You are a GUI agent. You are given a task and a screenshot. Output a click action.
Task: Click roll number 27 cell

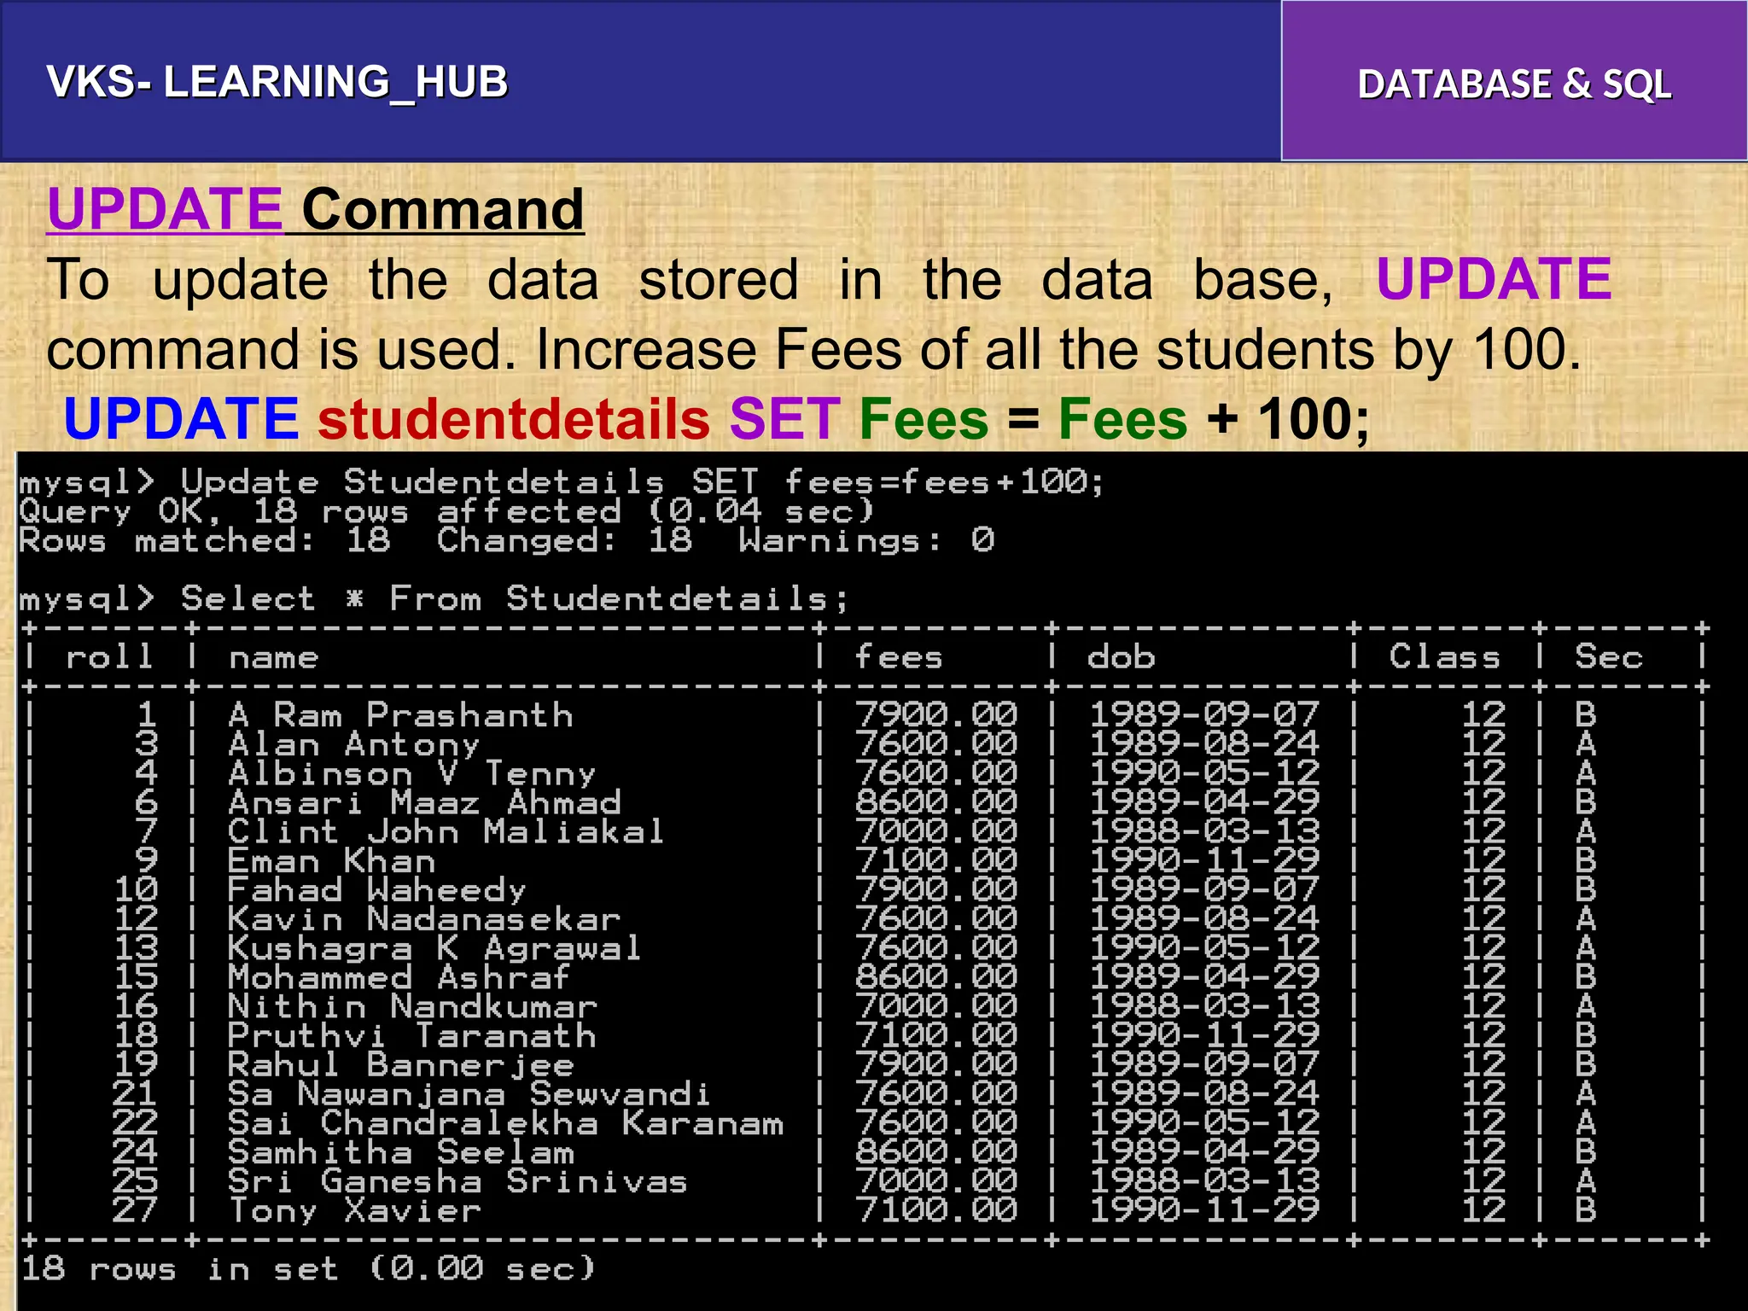point(136,1210)
